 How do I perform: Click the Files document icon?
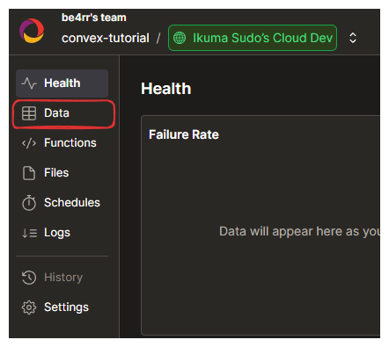29,173
